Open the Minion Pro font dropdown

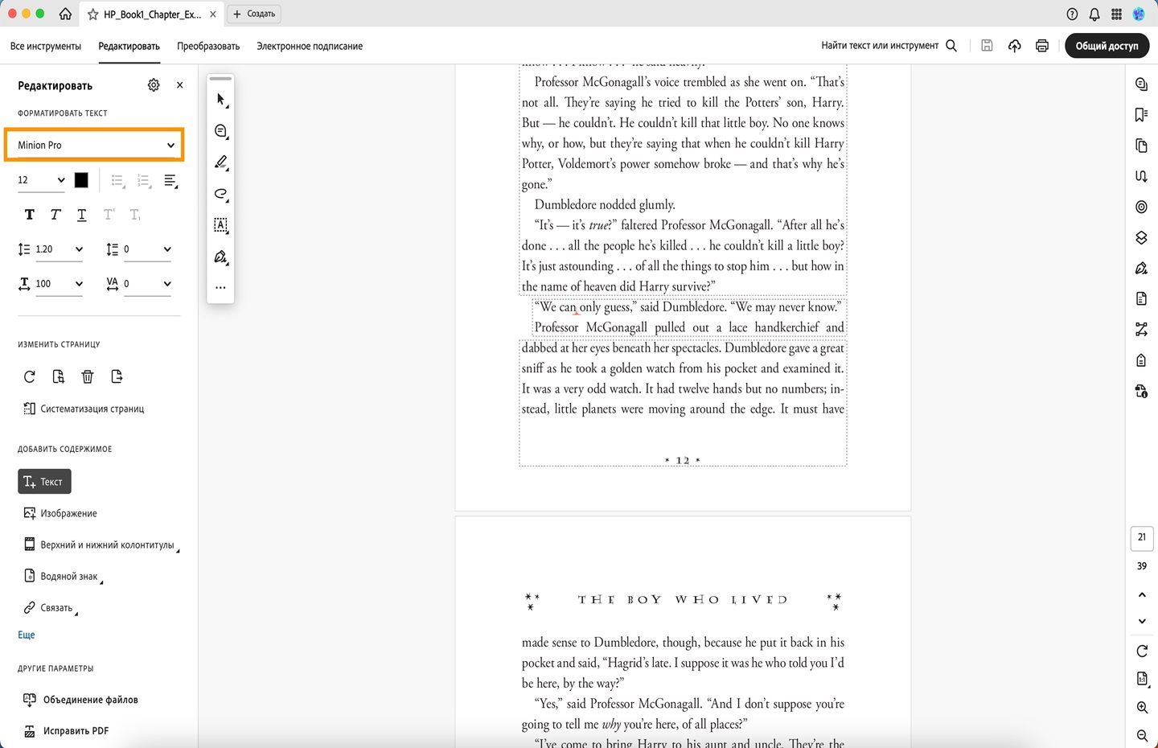(95, 146)
